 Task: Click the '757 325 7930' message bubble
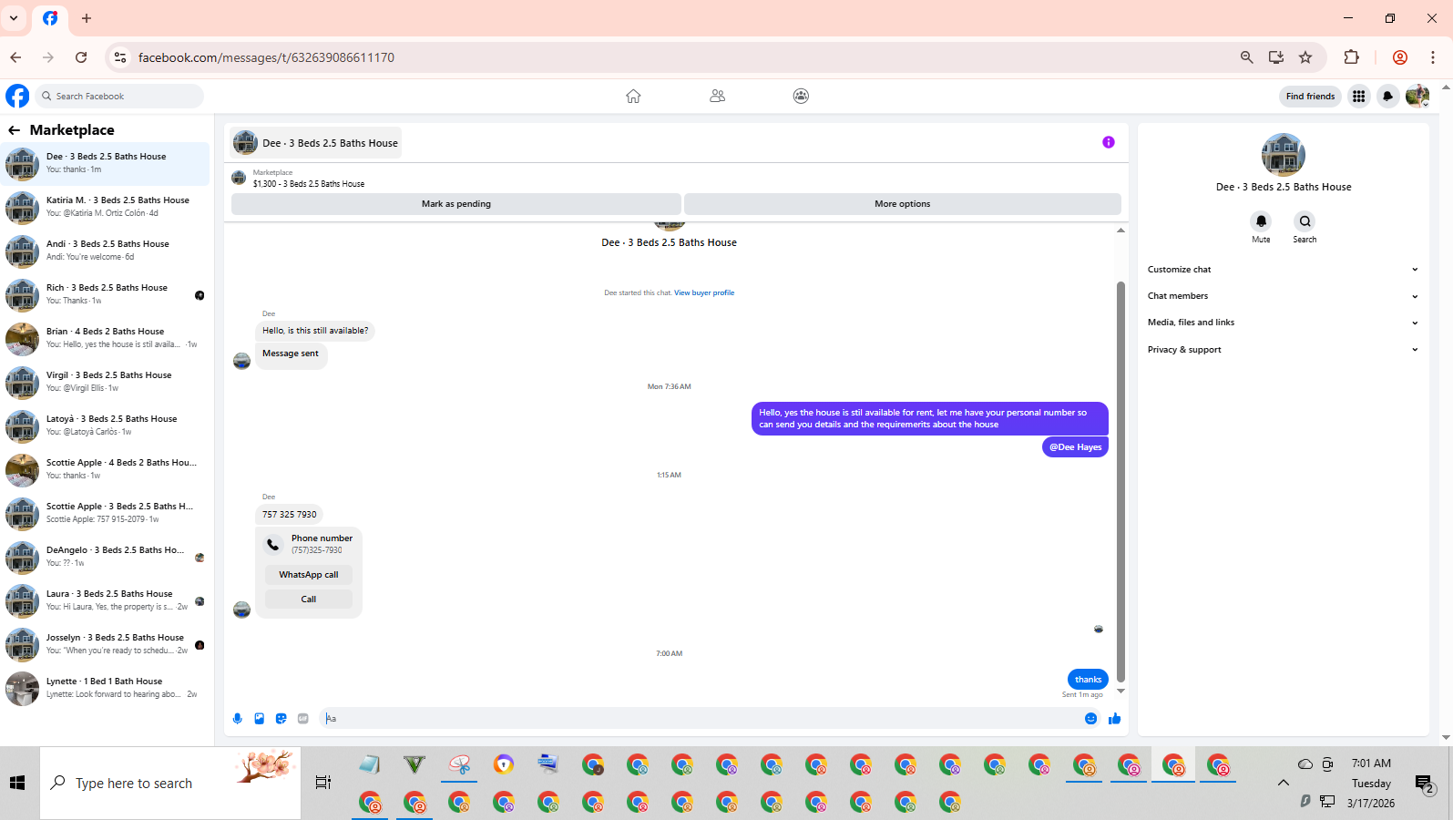(290, 515)
